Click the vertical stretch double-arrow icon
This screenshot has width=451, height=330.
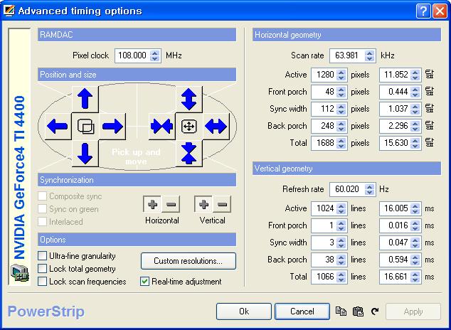pyautogui.click(x=189, y=98)
